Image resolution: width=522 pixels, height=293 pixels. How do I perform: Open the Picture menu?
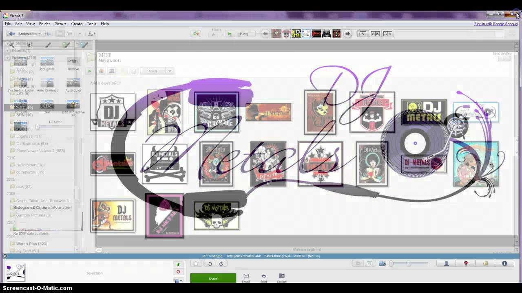[60, 24]
